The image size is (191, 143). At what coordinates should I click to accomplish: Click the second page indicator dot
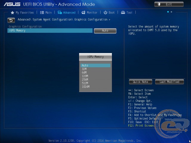(171, 12)
